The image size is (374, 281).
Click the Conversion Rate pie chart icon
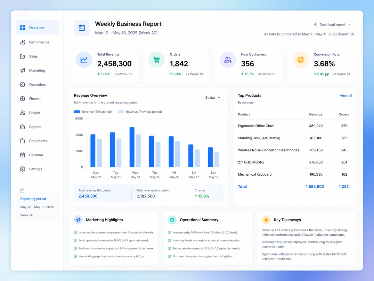(301, 60)
